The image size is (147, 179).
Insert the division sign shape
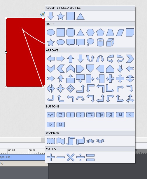click(80, 157)
